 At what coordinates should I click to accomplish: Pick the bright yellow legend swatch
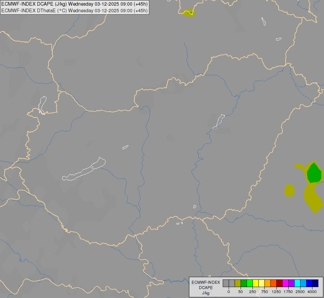[255, 283]
